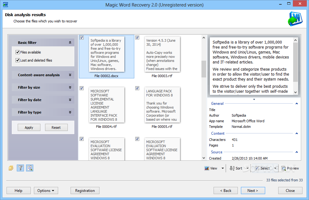Untick the checkbox for File 00005.rtf
The width and height of the screenshot is (309, 200).
pos(137,88)
